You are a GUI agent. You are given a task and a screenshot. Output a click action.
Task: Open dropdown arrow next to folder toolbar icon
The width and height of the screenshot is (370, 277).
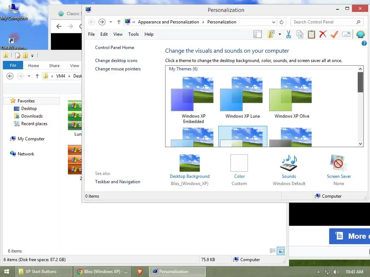coord(280,34)
